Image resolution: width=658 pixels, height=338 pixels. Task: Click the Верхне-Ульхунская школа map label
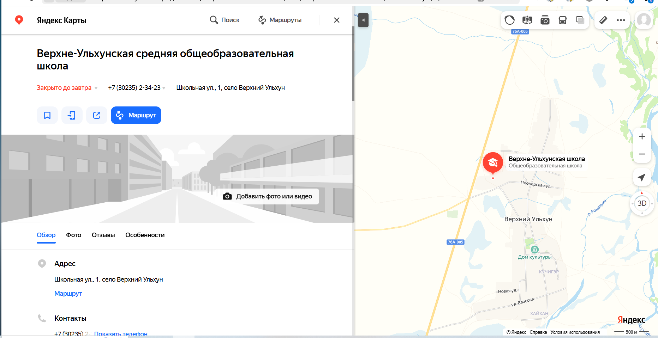click(x=547, y=159)
